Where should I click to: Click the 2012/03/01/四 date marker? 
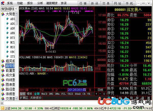(77, 90)
